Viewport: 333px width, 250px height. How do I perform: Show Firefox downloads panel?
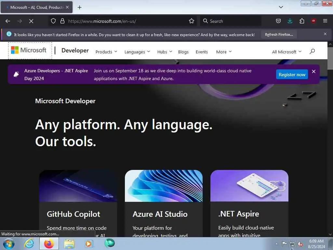pos(290,21)
